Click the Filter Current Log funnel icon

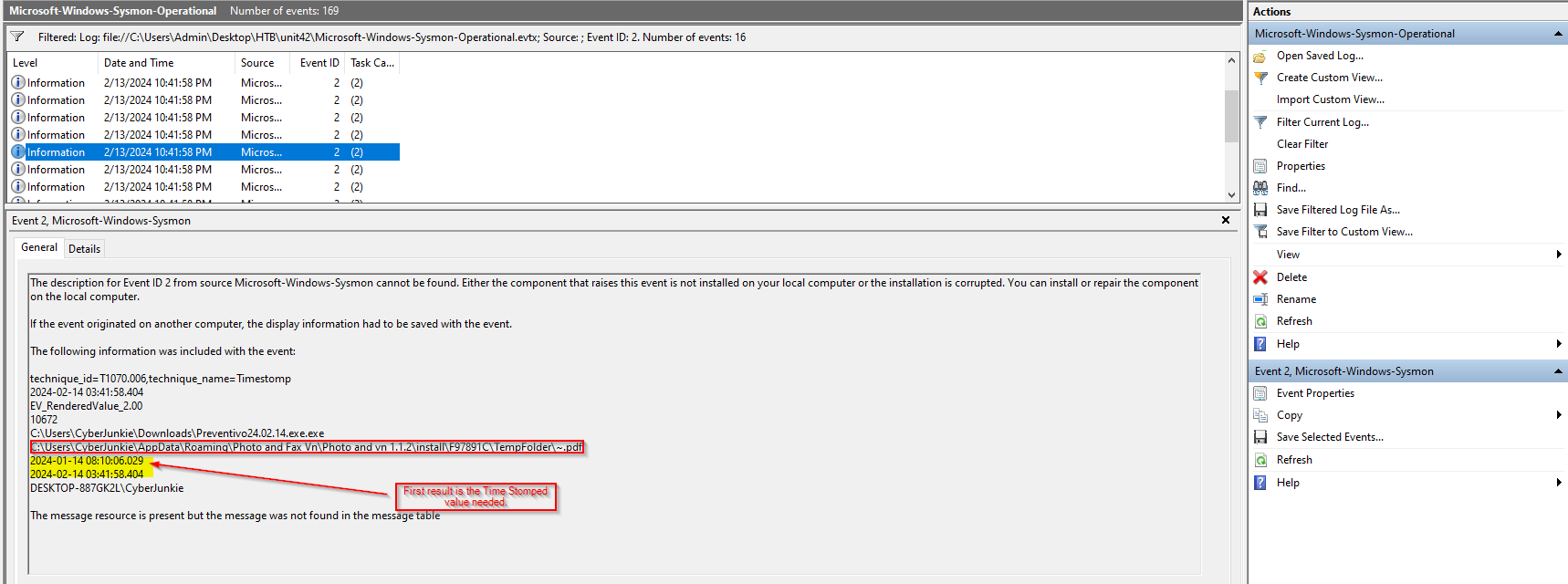1260,122
